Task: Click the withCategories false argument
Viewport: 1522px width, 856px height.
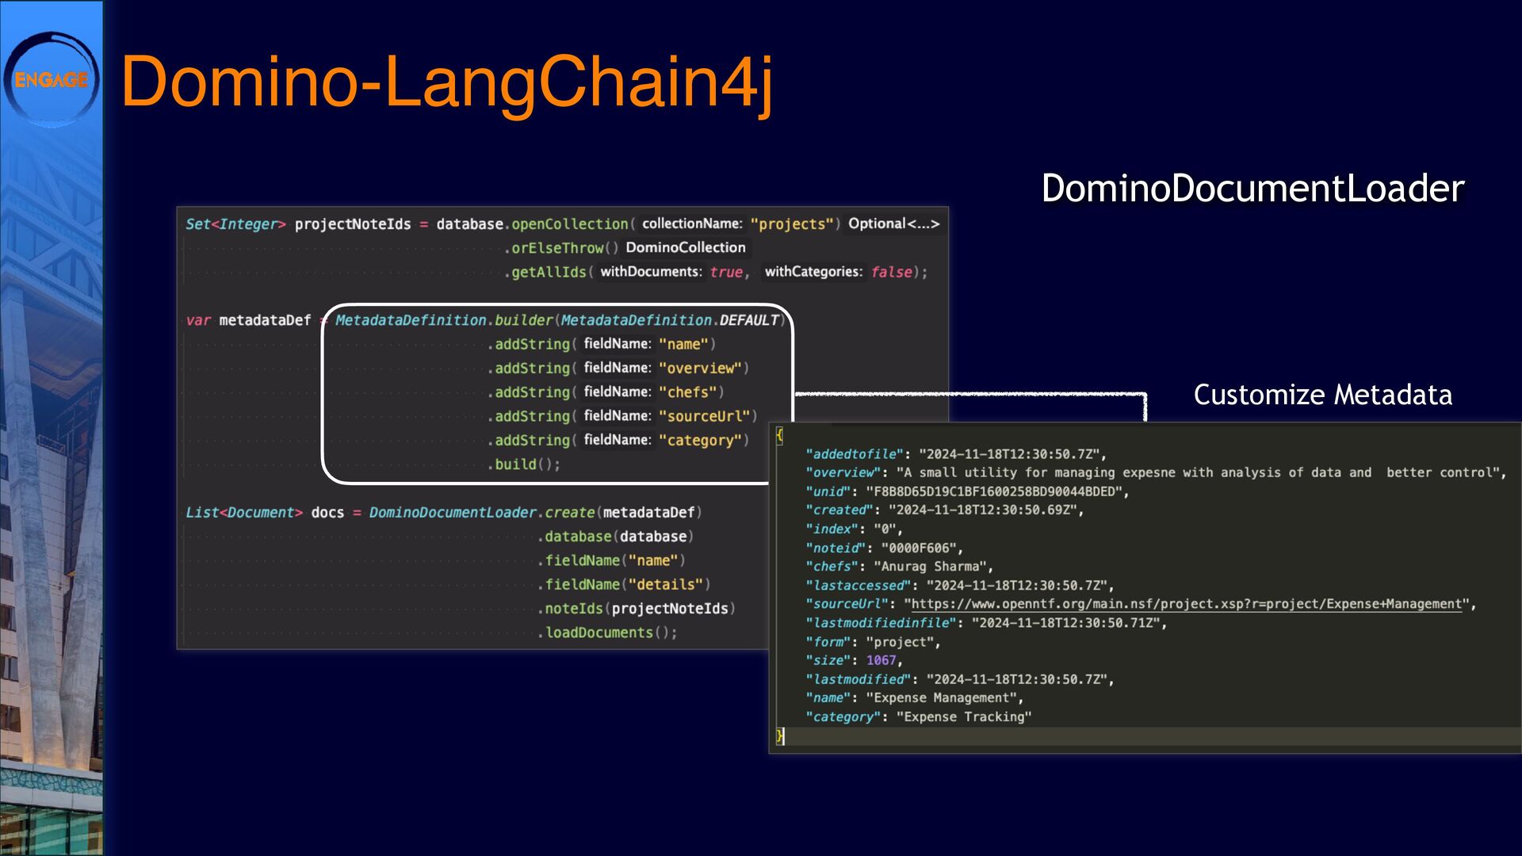Action: (839, 272)
